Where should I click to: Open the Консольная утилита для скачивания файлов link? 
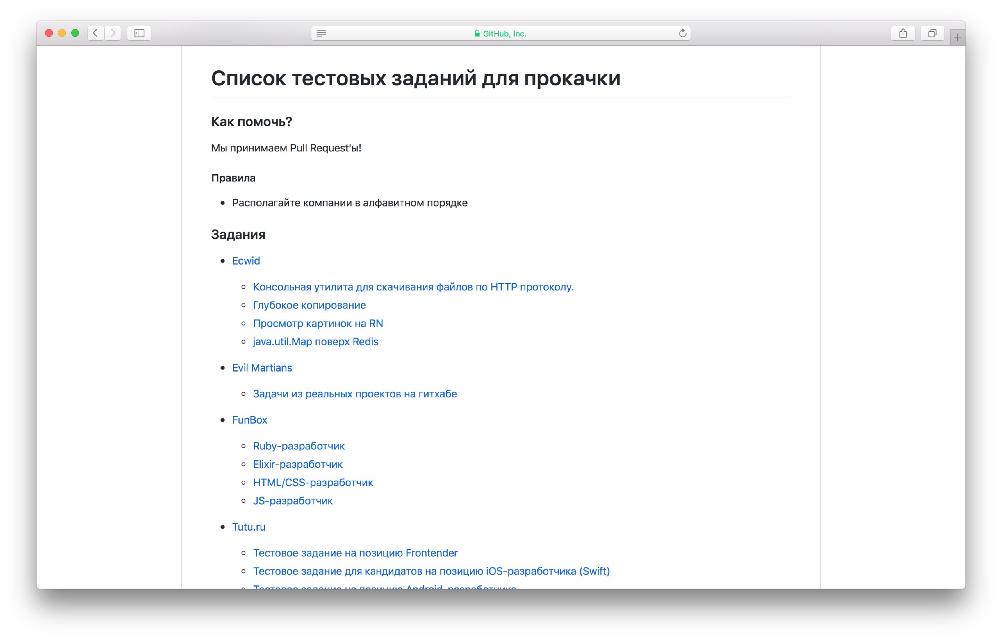click(x=413, y=287)
